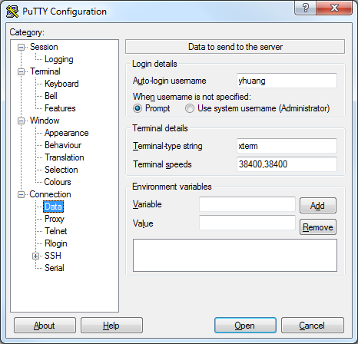Image resolution: width=358 pixels, height=344 pixels.
Task: Select Use system username radio button
Action: point(190,108)
